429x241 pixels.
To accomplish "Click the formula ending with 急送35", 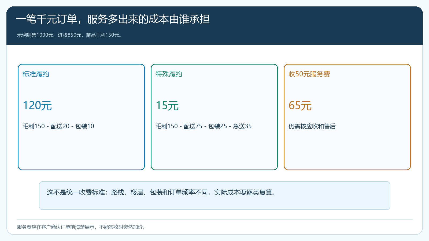I will (204, 126).
